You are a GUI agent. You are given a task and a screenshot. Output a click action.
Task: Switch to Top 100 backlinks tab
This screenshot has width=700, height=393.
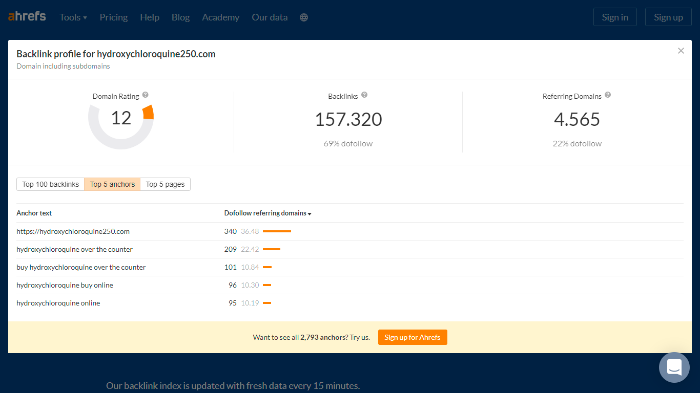pyautogui.click(x=51, y=184)
